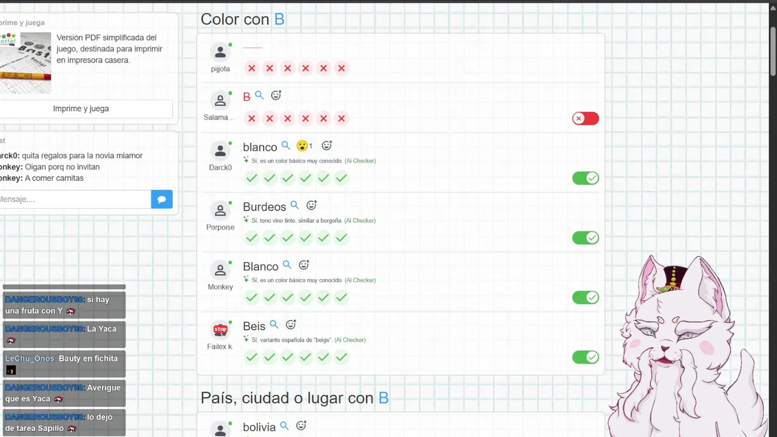Add emoji reaction to bolivia answer
This screenshot has height=437, width=777.
(301, 426)
